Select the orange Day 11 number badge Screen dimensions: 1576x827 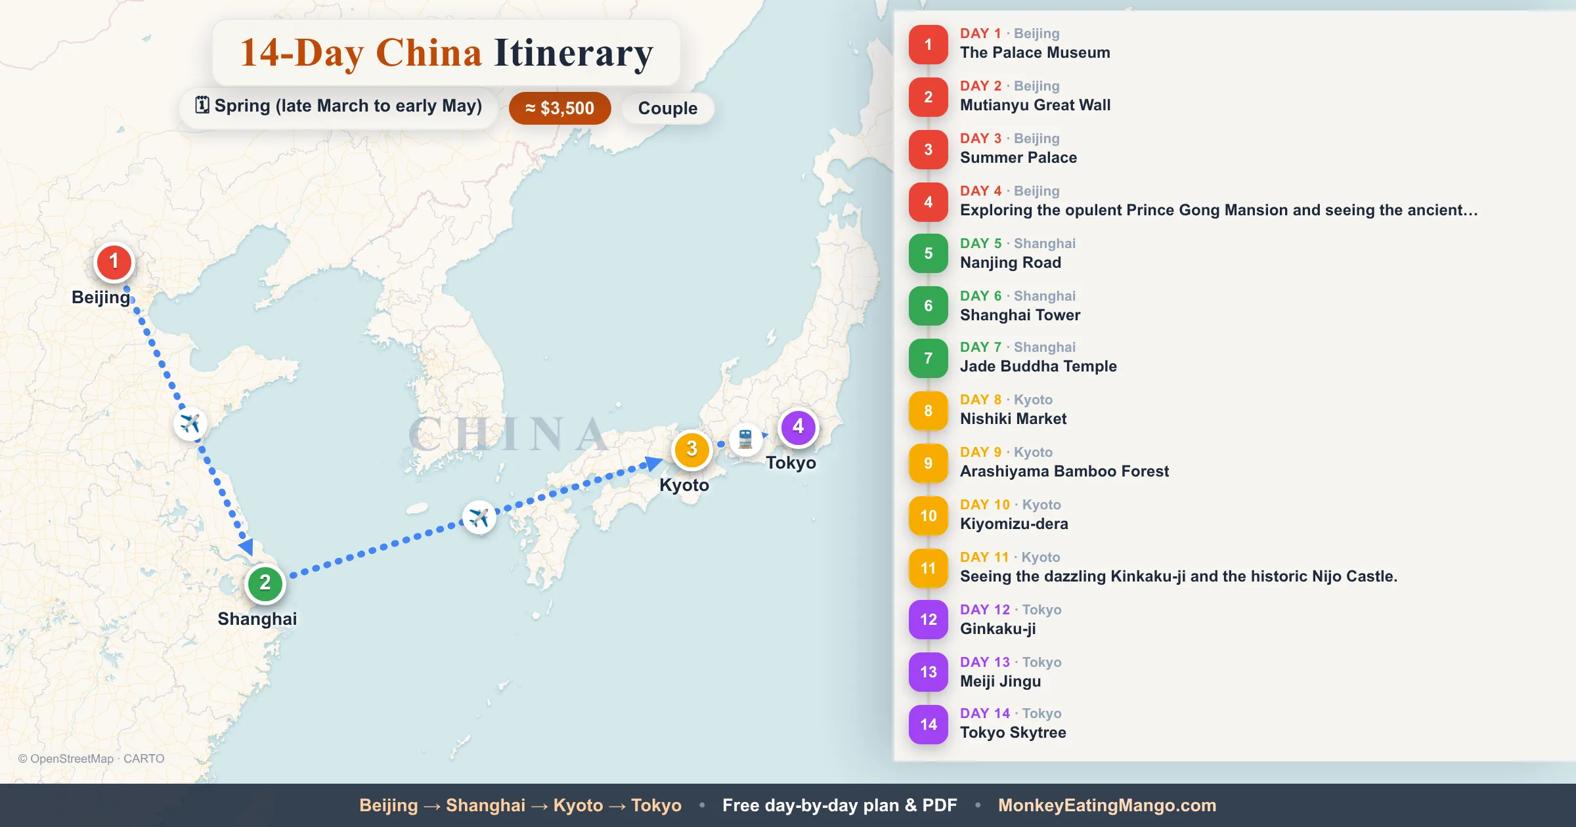[x=928, y=568]
